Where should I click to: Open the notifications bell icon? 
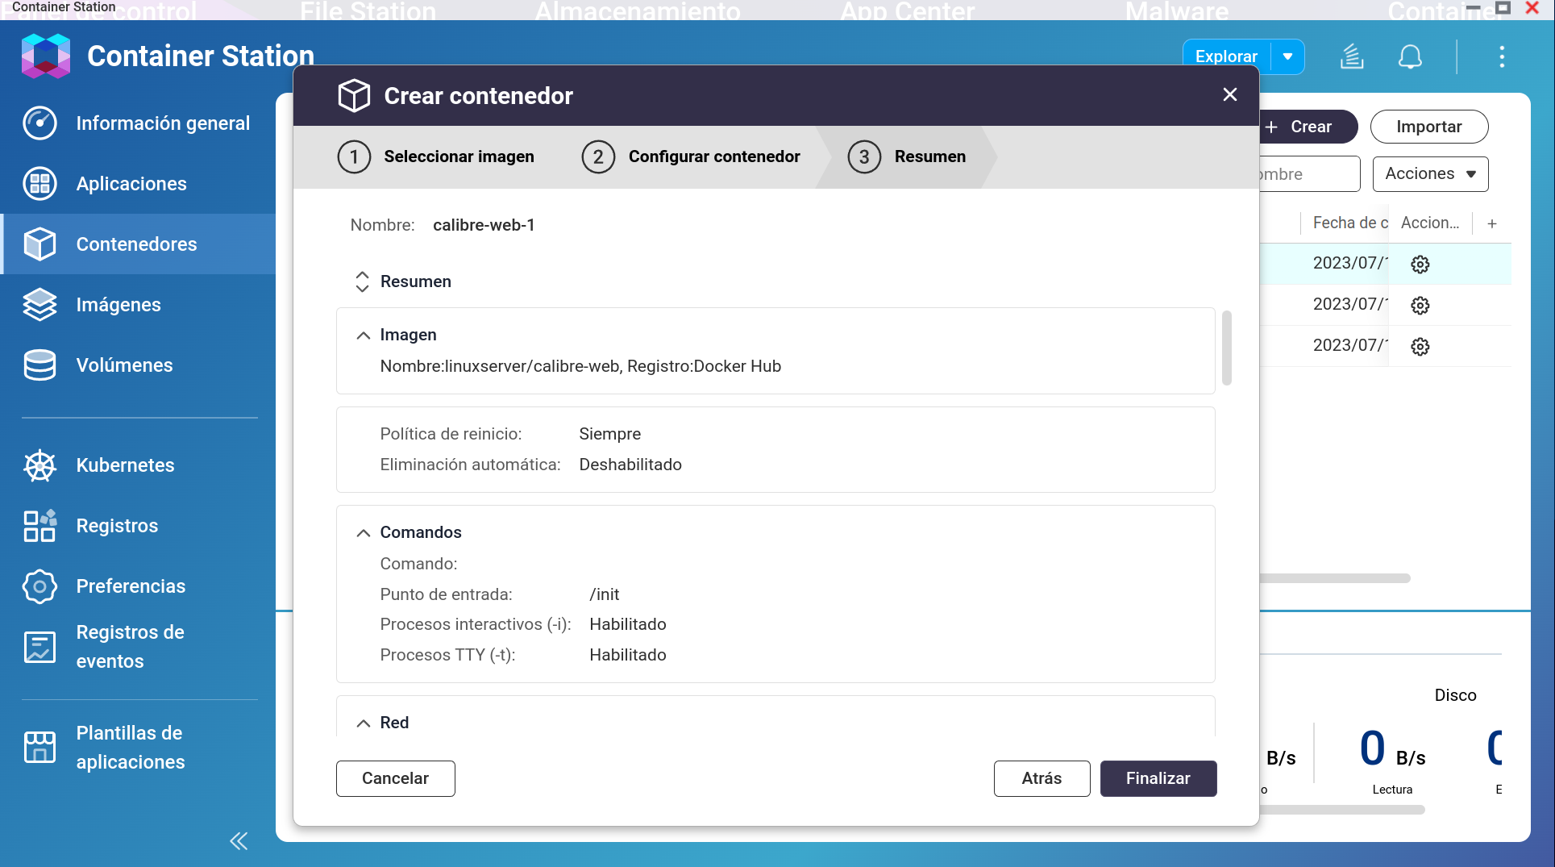pos(1409,57)
